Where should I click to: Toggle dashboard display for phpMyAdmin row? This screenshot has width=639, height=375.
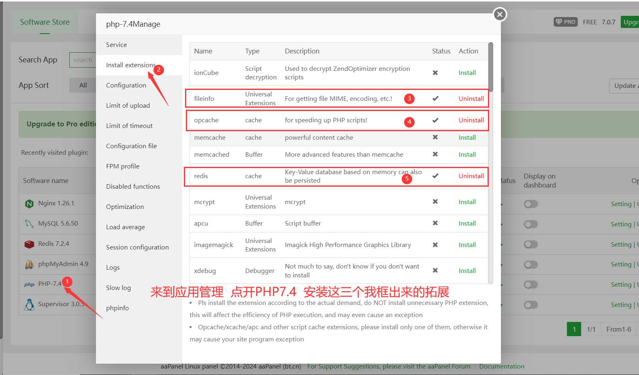pyautogui.click(x=531, y=264)
